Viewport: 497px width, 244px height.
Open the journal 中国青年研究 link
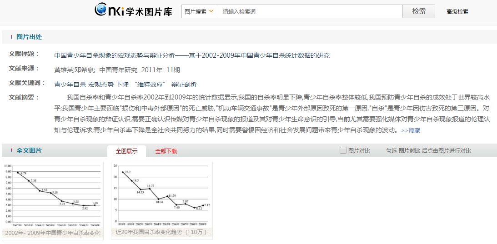click(x=118, y=70)
